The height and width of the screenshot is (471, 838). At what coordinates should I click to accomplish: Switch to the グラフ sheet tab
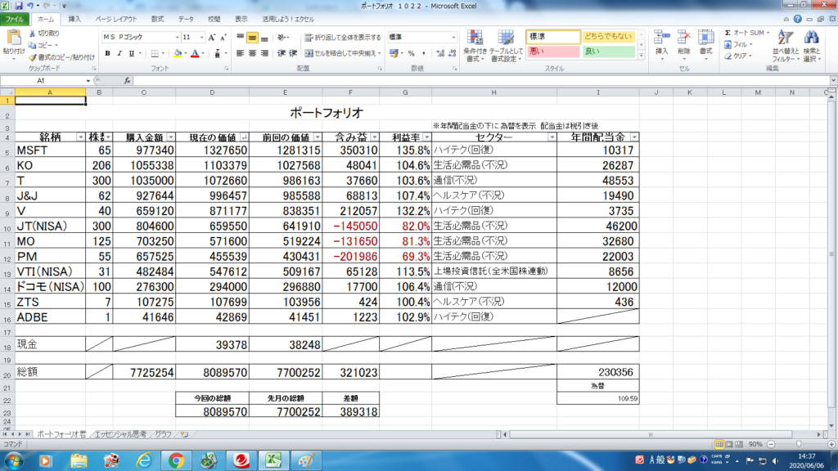(x=163, y=435)
